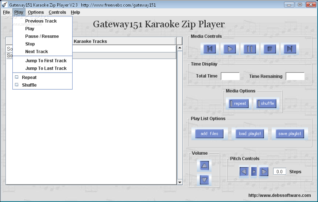Raise volume with the up arrow

coord(204,166)
